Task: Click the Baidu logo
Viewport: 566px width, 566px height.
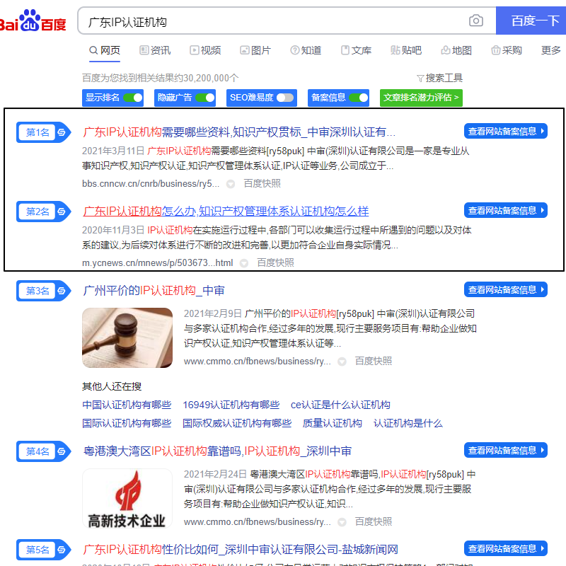Action: (x=33, y=21)
